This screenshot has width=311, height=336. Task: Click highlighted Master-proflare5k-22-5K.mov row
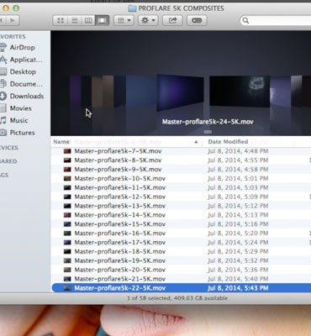[181, 288]
